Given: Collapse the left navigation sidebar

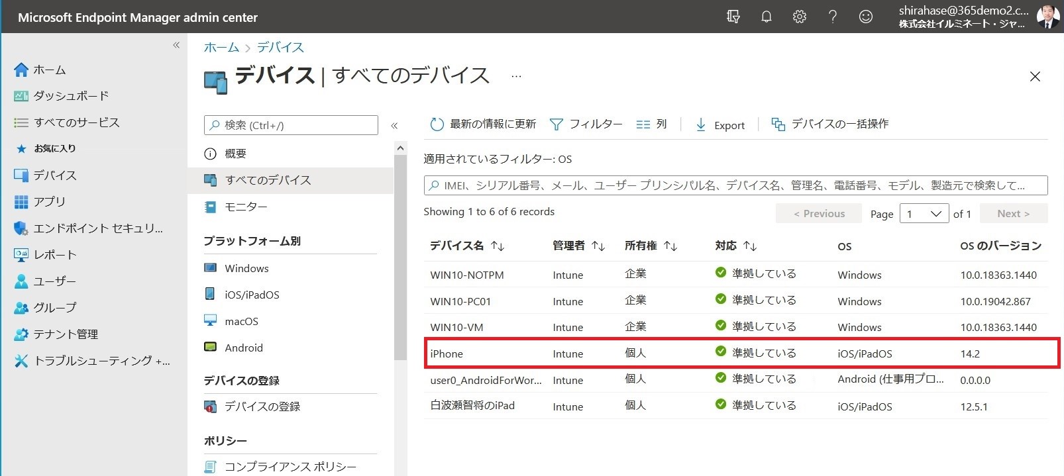Looking at the screenshot, I should tap(176, 45).
